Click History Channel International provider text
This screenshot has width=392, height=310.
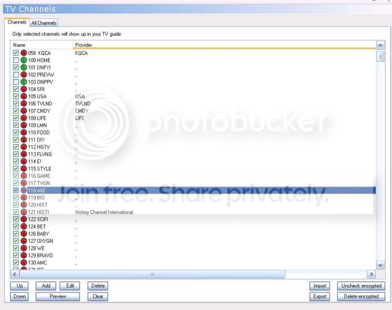pyautogui.click(x=104, y=212)
